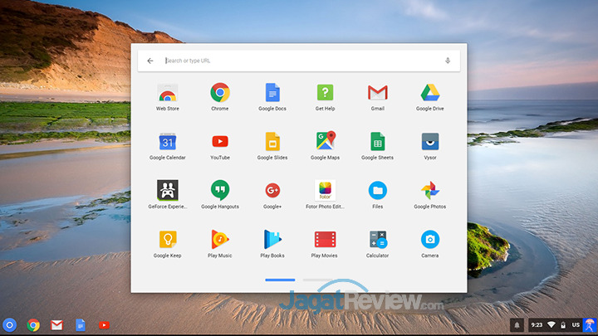Launch the Camera app
Viewport: 598px width, 336px height.
430,240
